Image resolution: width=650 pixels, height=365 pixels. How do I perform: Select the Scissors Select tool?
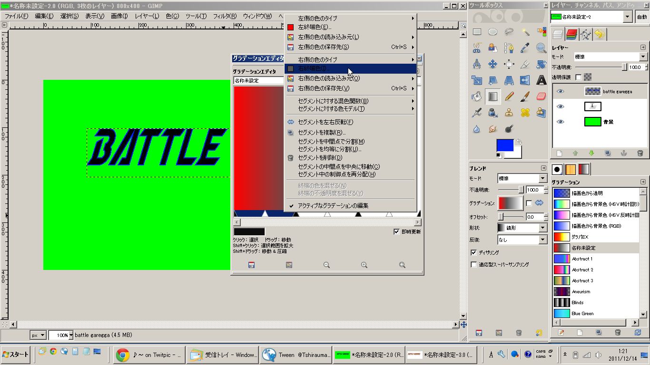pos(477,48)
